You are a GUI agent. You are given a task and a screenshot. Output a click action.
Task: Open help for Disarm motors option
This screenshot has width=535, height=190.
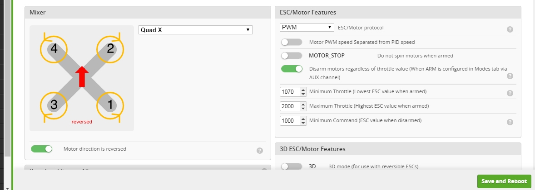[510, 76]
